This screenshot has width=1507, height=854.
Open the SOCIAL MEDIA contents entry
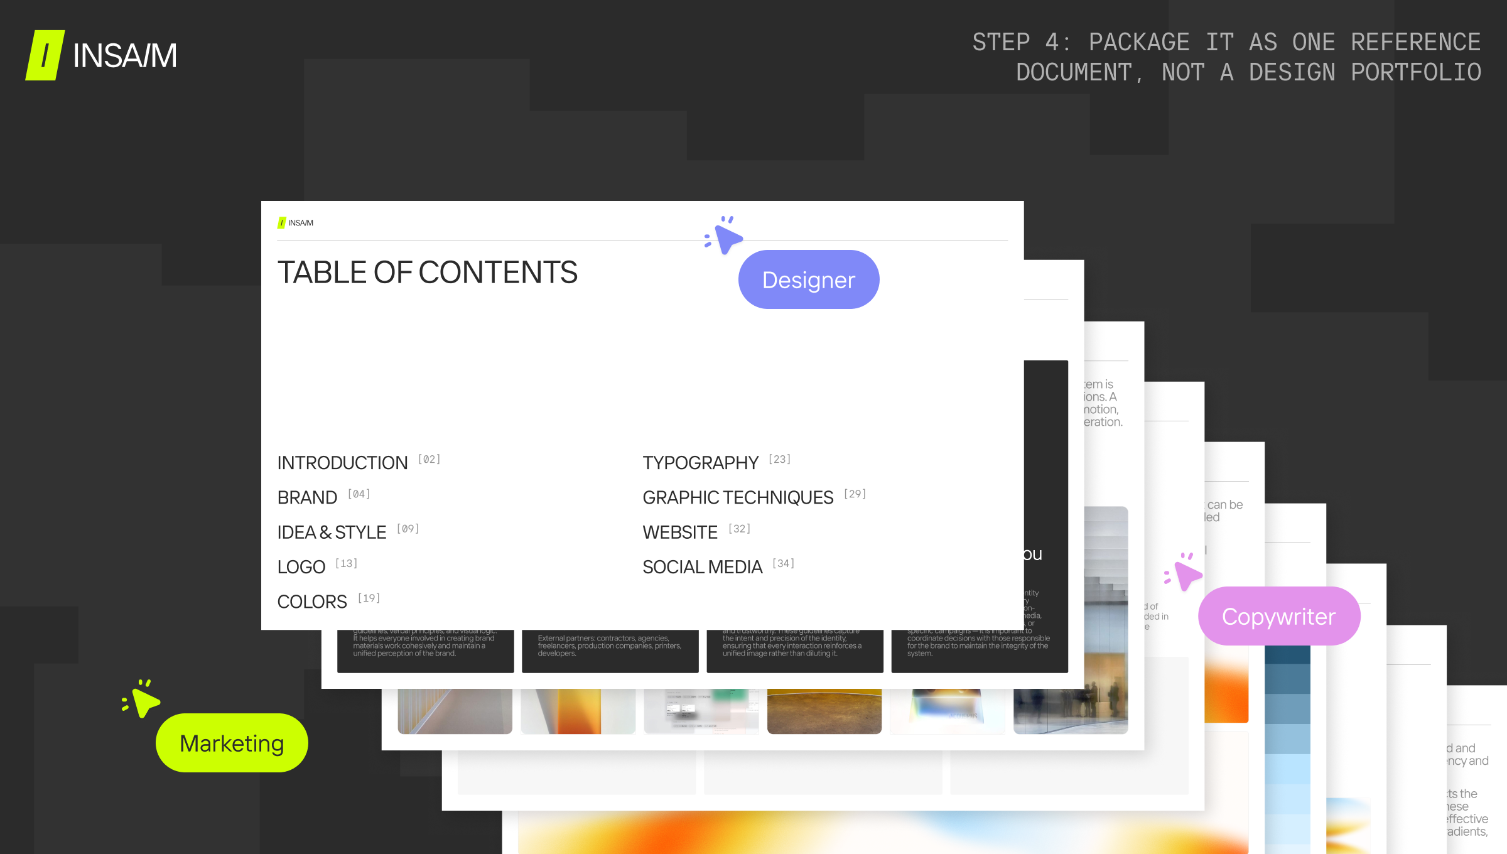(719, 566)
